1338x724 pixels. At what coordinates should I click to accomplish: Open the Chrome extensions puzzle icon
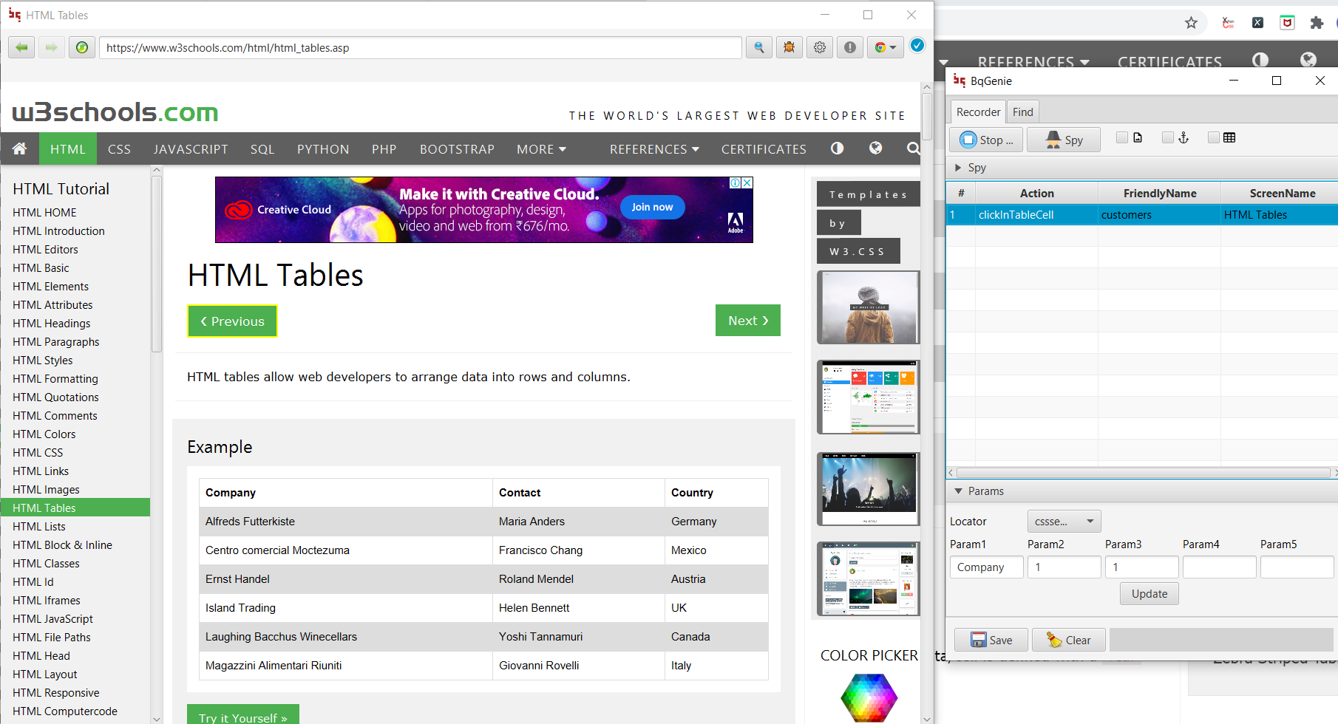tap(1317, 23)
